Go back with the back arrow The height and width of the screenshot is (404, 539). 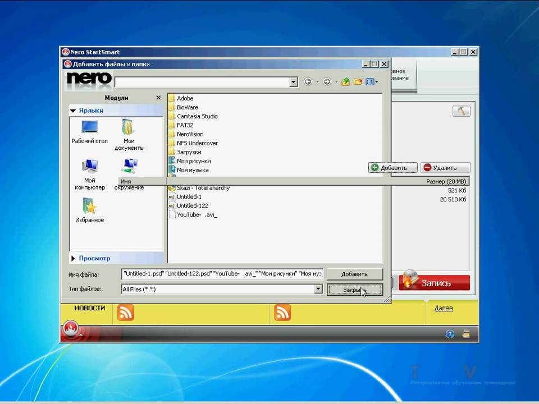[x=308, y=82]
